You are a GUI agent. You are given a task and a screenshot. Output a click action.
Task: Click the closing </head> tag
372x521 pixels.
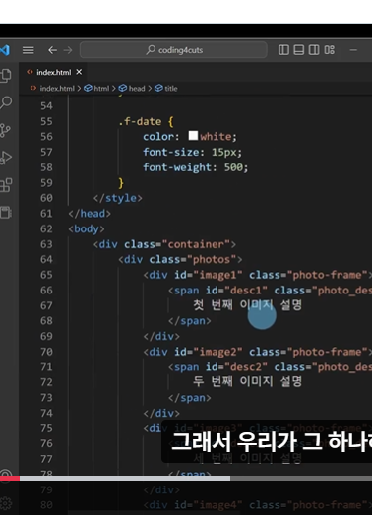point(90,214)
